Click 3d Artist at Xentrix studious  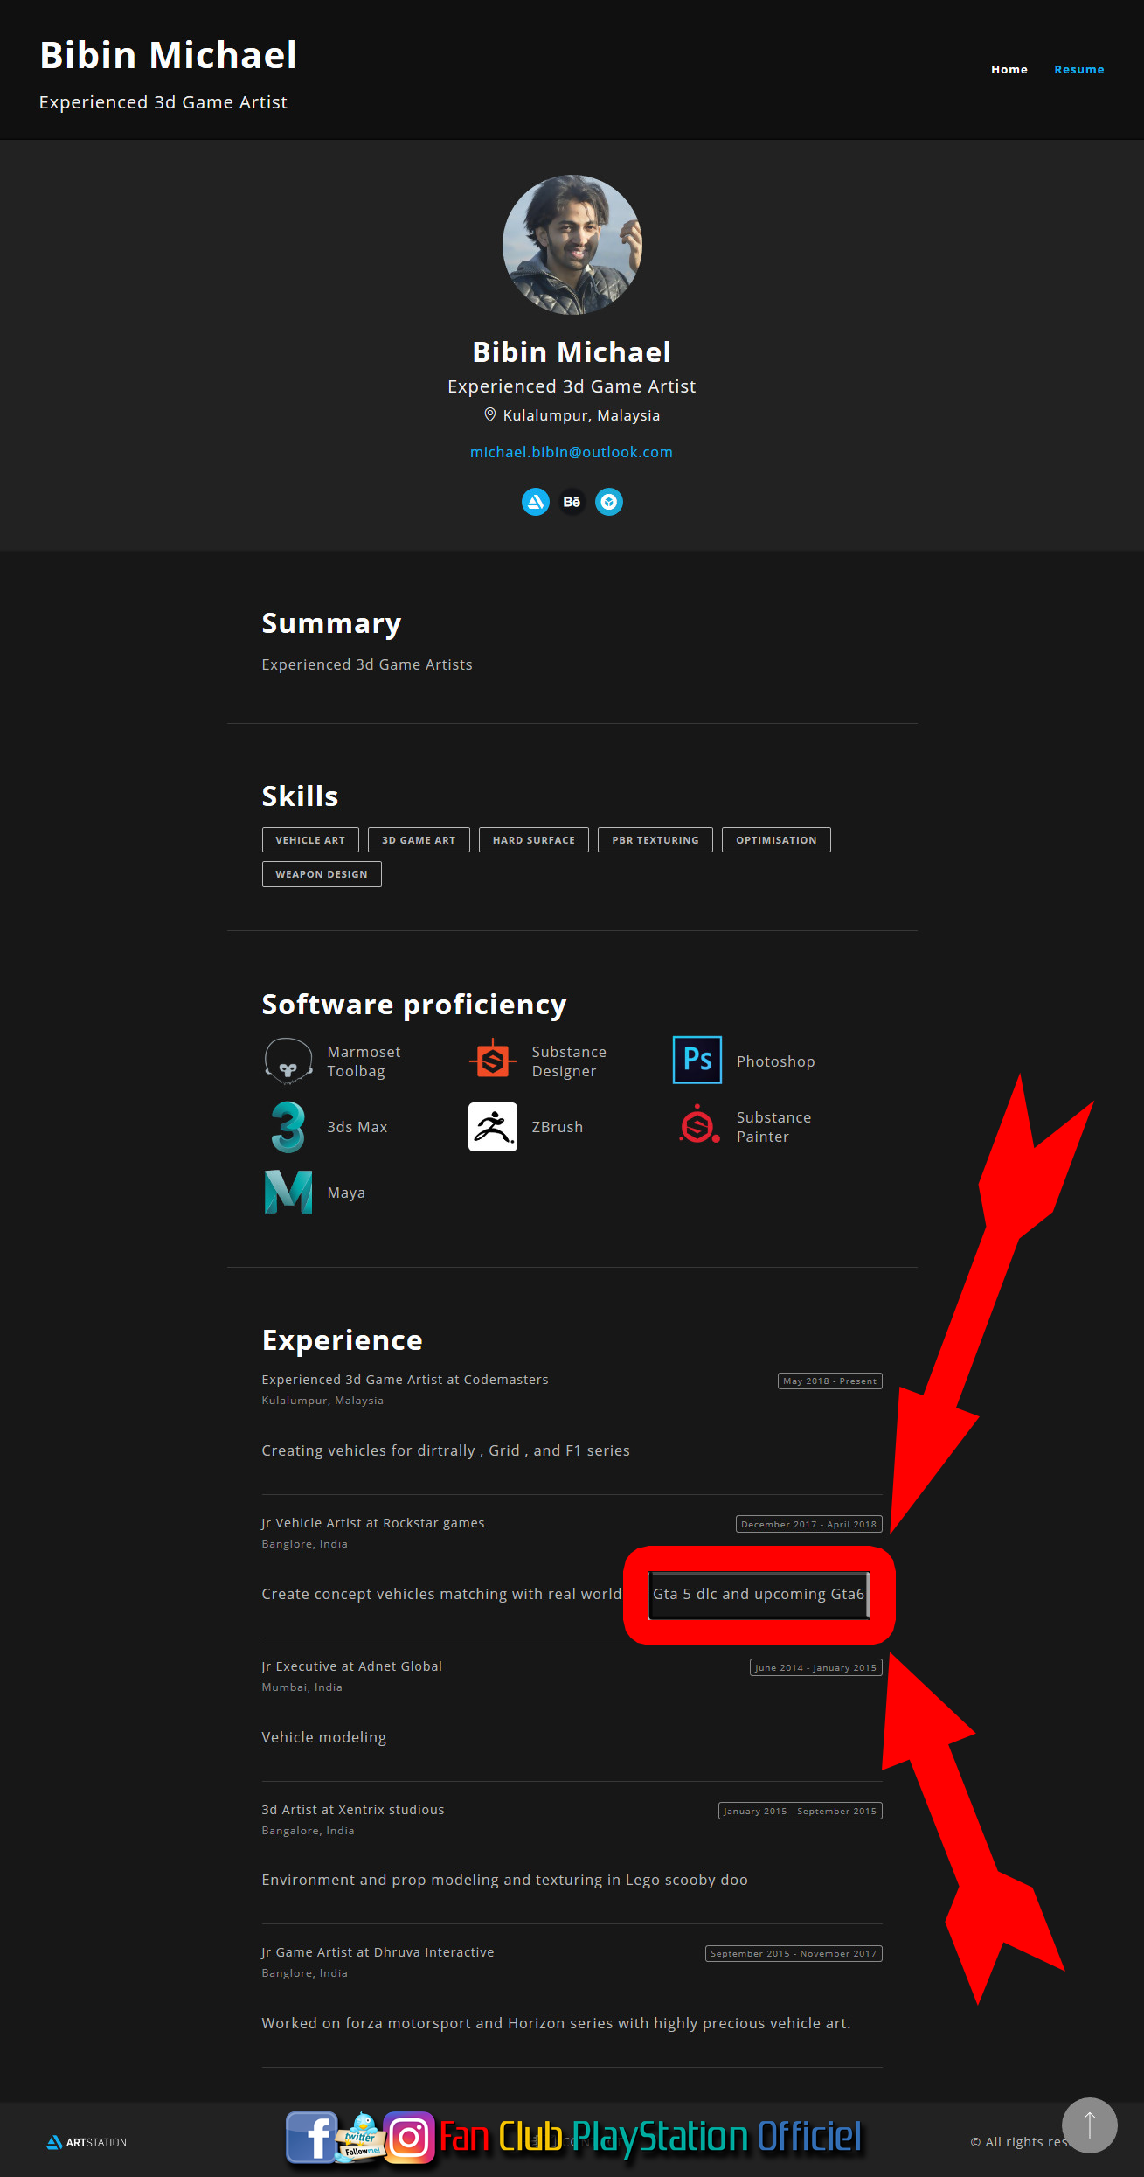(352, 1809)
